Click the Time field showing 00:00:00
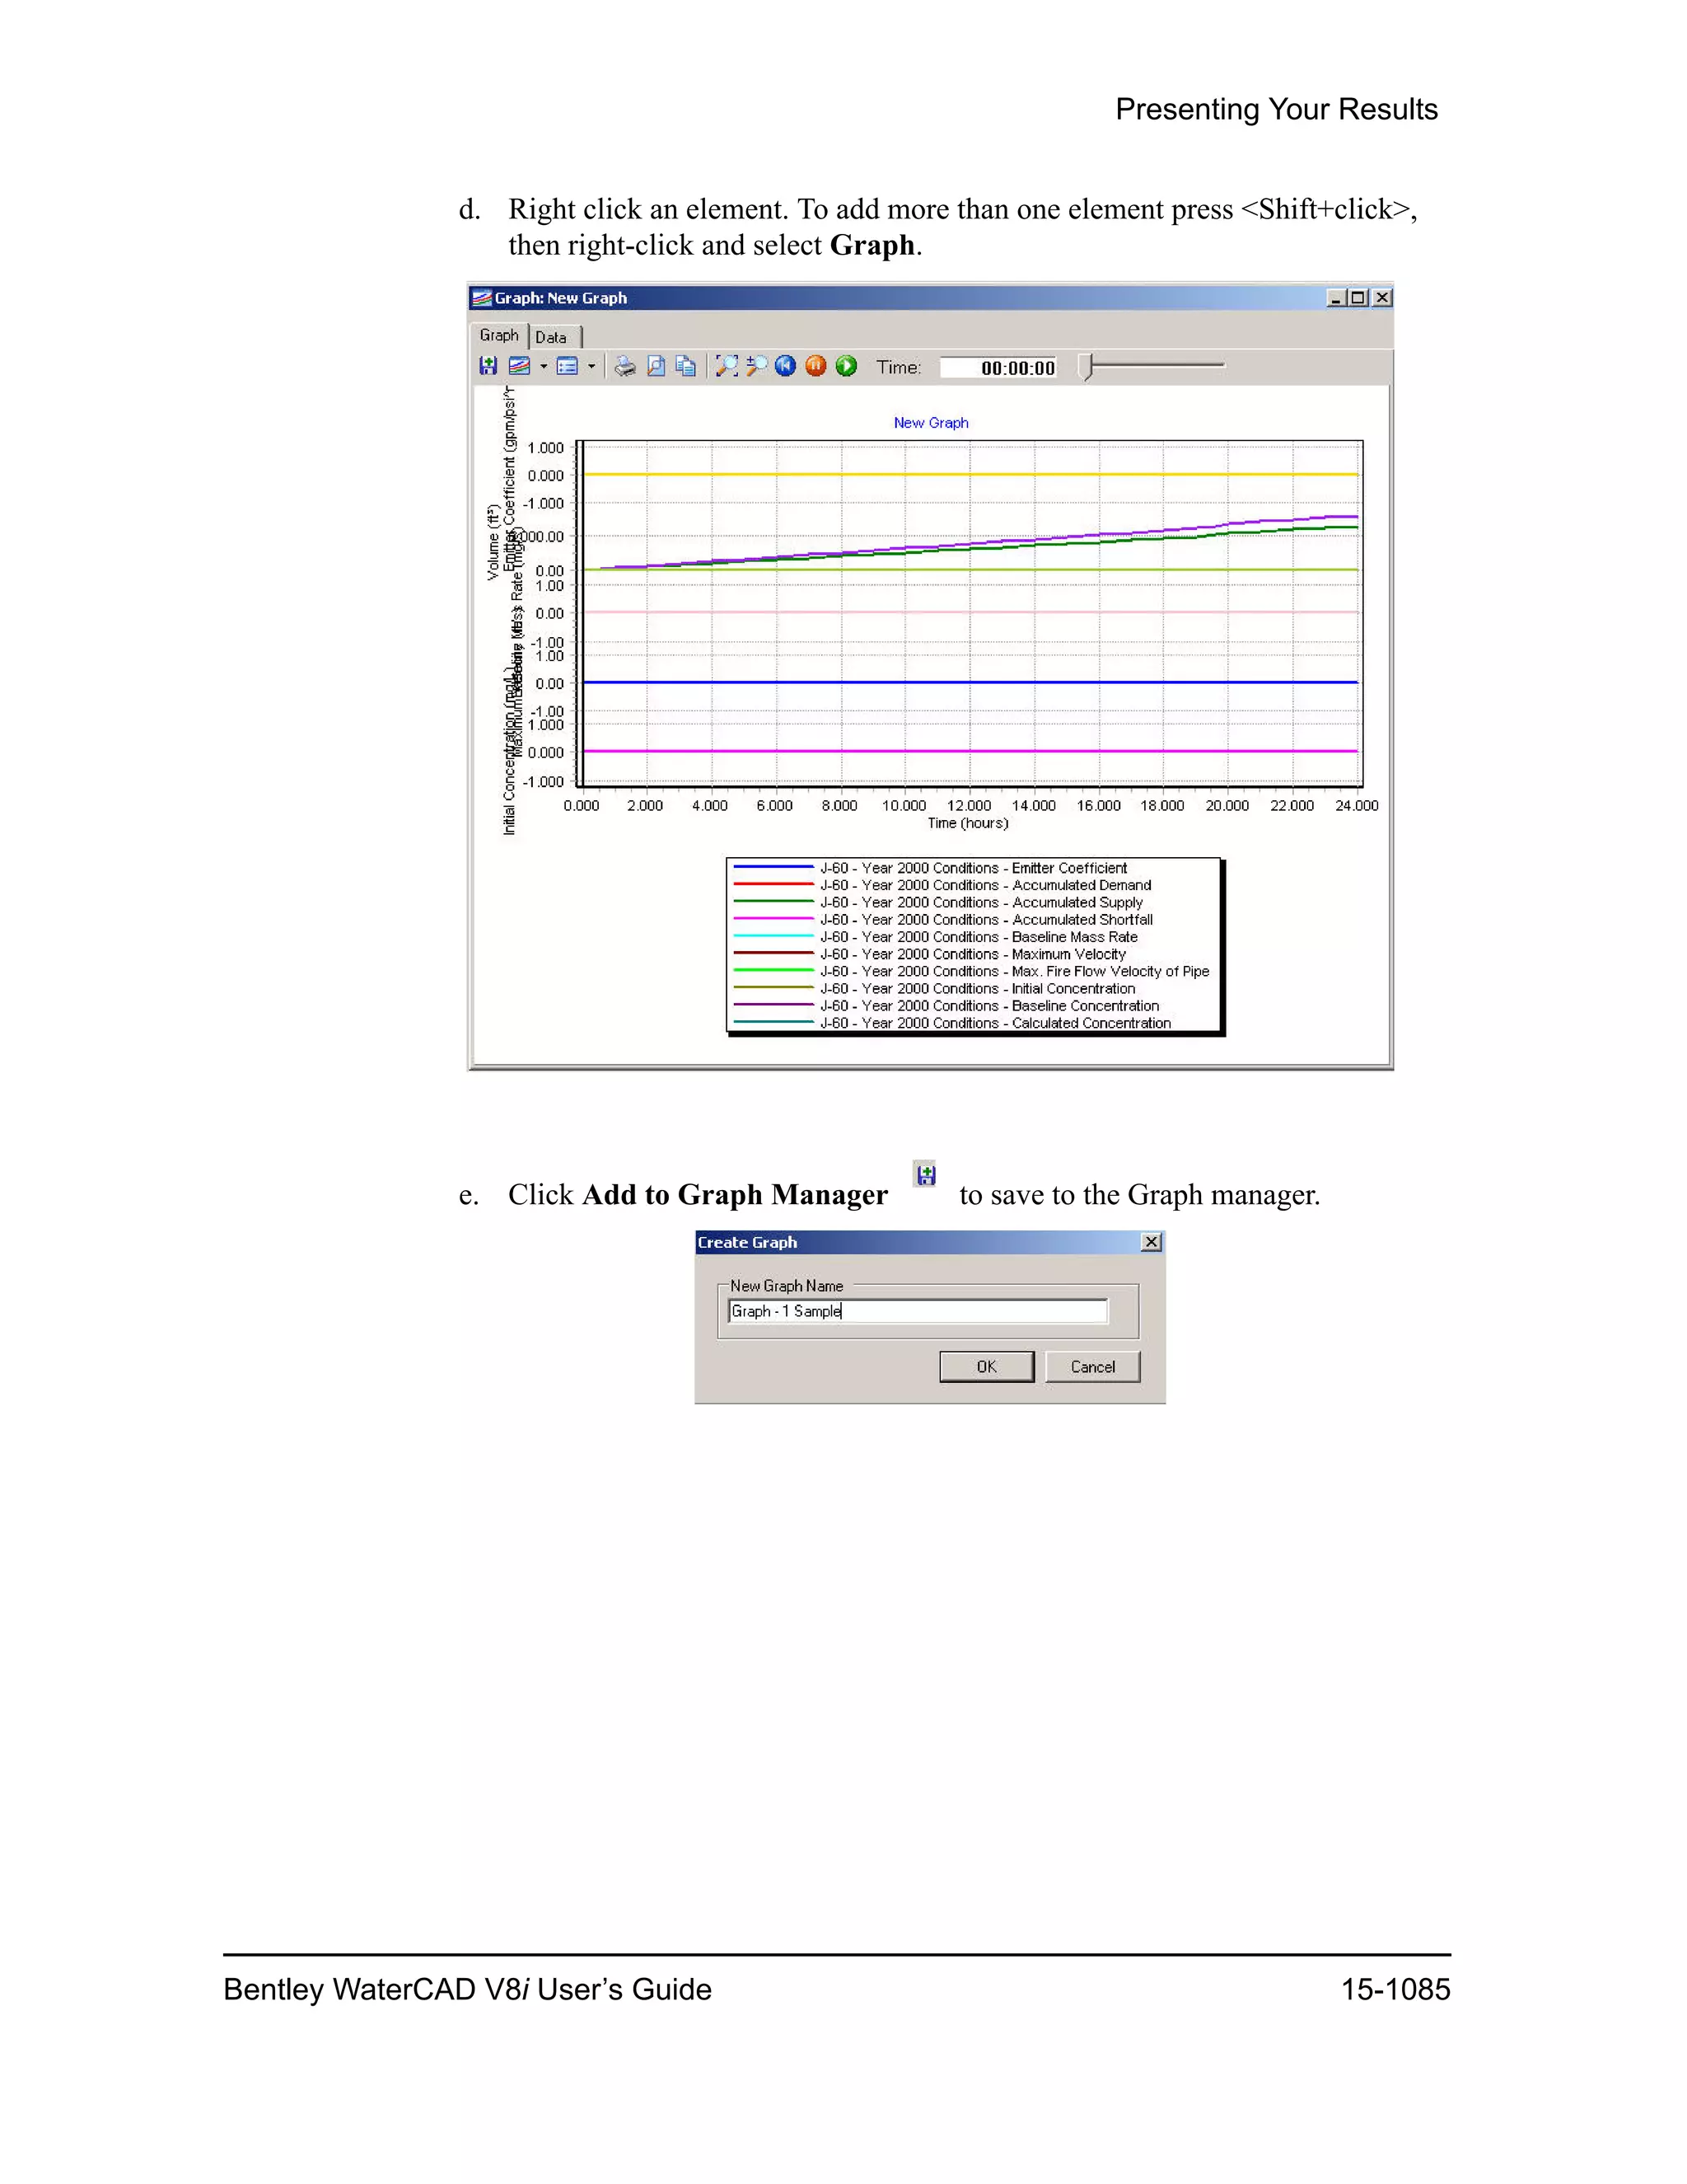Viewport: 1687px width, 2184px height. (x=999, y=368)
